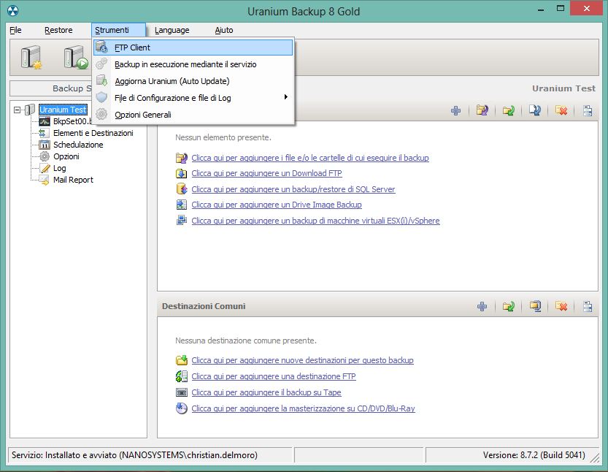The width and height of the screenshot is (608, 472).
Task: Open Opzioni Generali from the menu
Action: (193, 115)
